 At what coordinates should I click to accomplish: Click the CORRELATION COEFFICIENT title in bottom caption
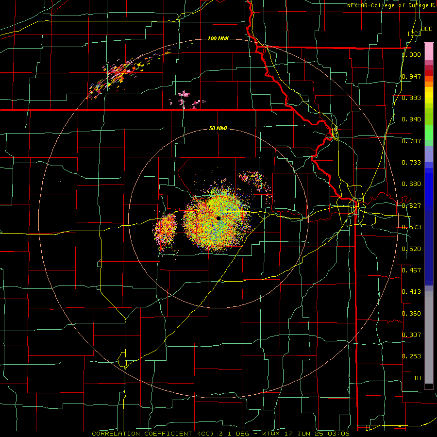point(144,434)
